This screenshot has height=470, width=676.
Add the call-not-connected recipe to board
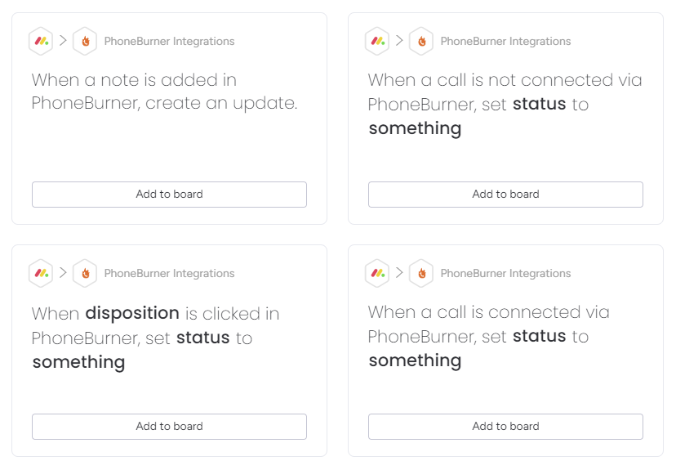click(x=505, y=195)
